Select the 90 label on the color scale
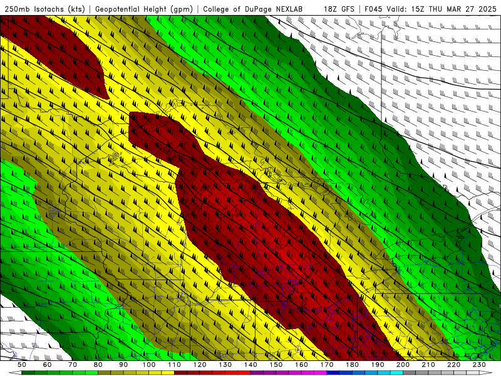Image resolution: width=501 pixels, height=376 pixels. [x=123, y=365]
